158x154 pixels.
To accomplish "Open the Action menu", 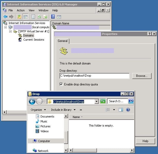I will (x=21, y=10).
